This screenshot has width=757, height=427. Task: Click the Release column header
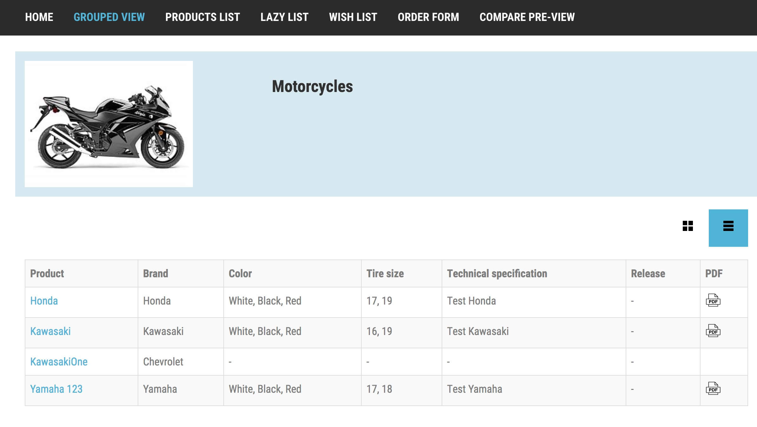click(663, 273)
